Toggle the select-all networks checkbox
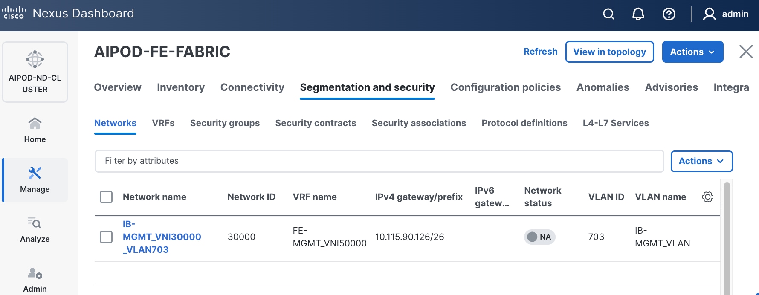 (106, 197)
